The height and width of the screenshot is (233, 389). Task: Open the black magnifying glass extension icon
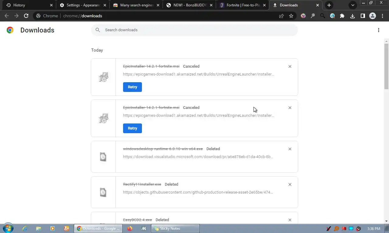pos(322,16)
